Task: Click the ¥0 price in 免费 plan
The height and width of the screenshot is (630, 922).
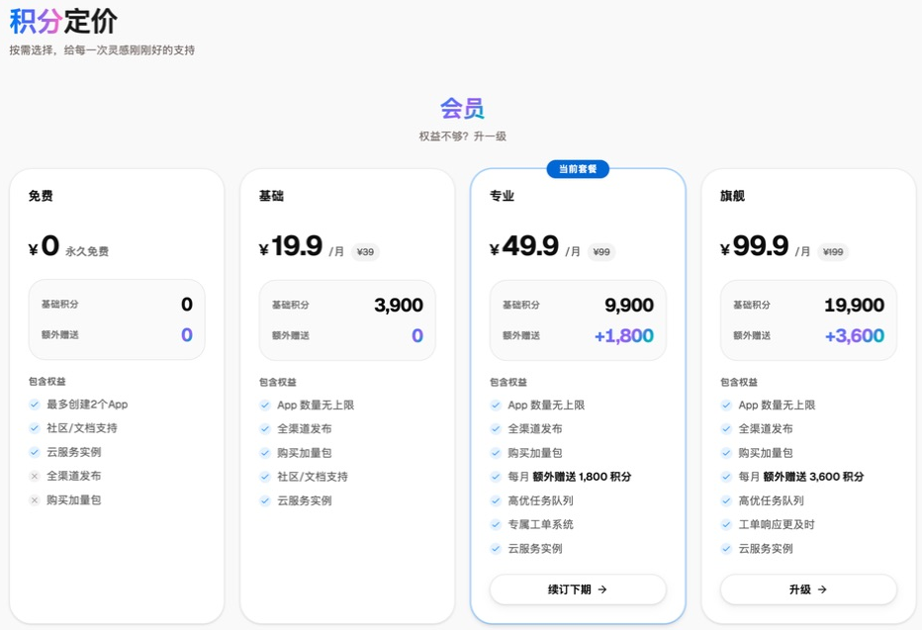Action: (x=44, y=246)
